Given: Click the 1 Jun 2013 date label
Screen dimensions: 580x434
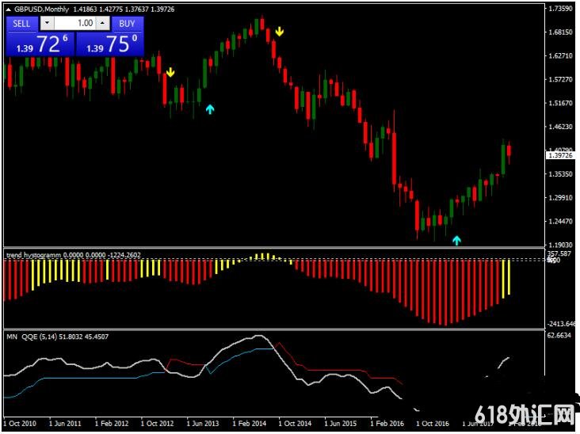Looking at the screenshot, I should (203, 424).
